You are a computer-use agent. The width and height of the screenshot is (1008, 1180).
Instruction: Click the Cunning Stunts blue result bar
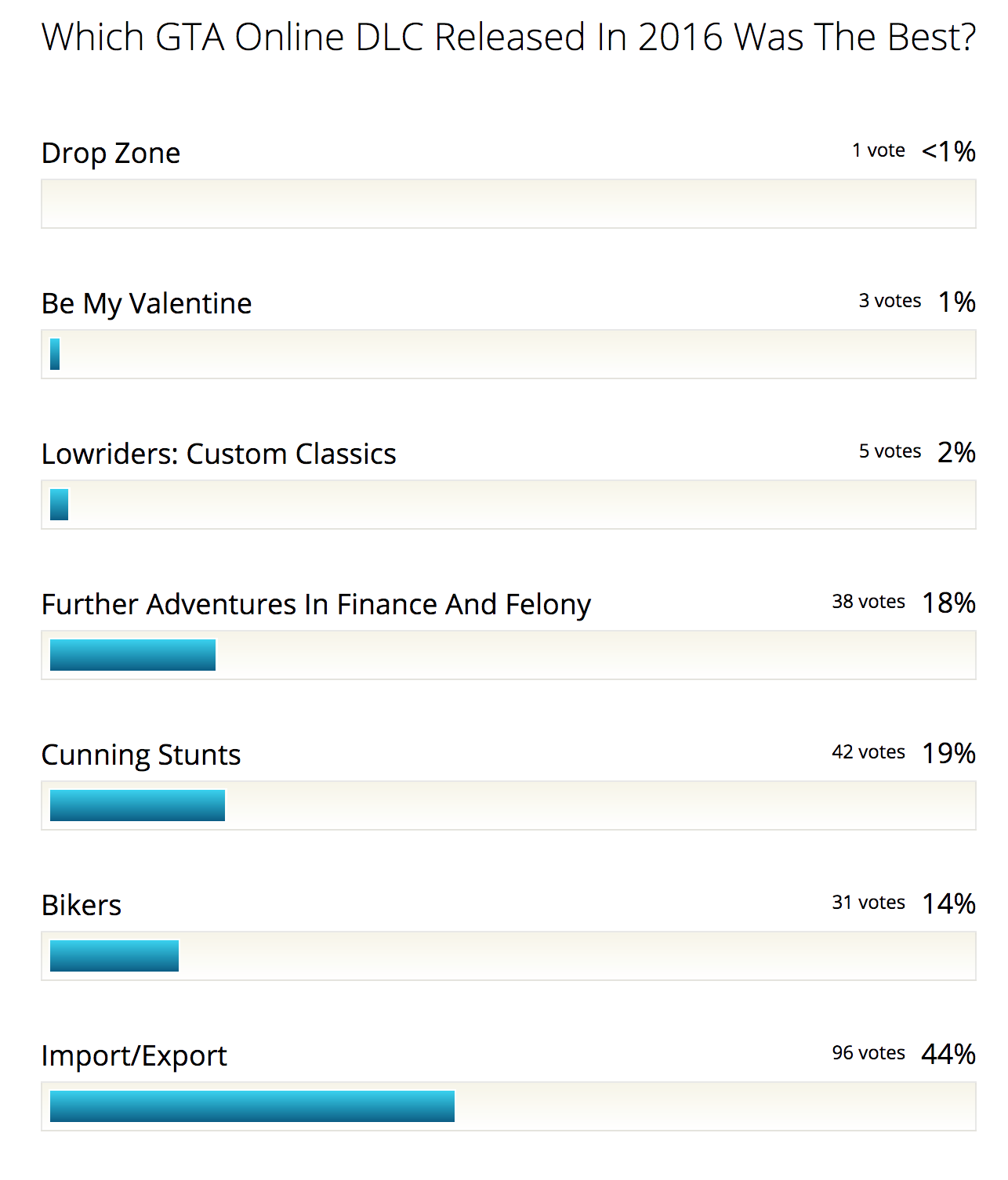pyautogui.click(x=137, y=805)
